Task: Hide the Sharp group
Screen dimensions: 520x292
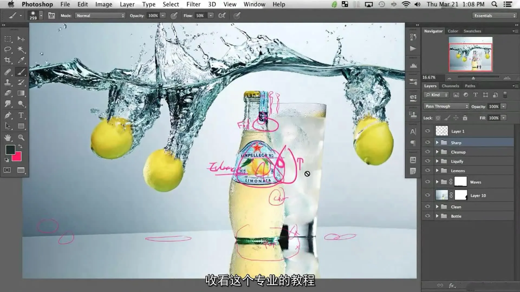Action: click(428, 142)
